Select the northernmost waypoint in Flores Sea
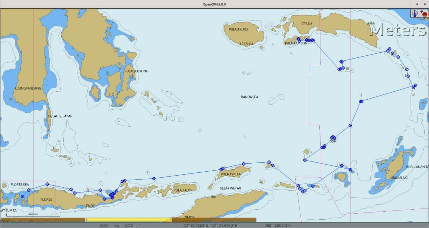 click(47, 184)
